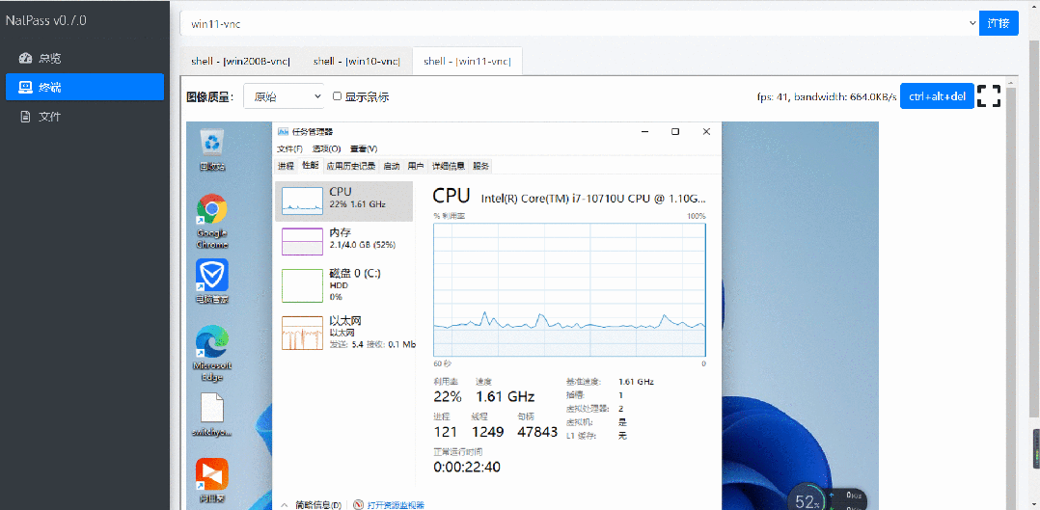This screenshot has width=1040, height=510.
Task: Click the 121 processes count value
Action: tap(445, 432)
